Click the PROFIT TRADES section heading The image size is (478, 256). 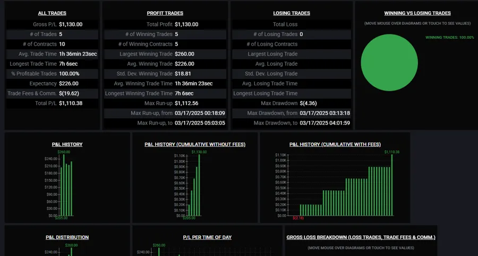coord(165,13)
